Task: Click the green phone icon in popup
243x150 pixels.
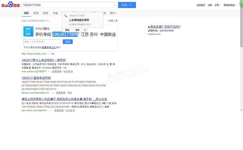Action: point(66,16)
